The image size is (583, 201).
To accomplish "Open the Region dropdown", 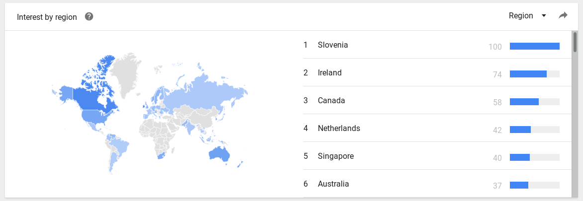I will (527, 15).
